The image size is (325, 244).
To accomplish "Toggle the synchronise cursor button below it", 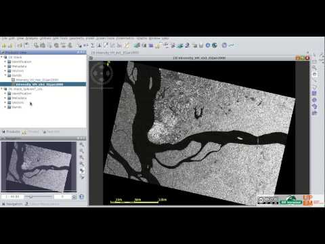I will coord(82,178).
